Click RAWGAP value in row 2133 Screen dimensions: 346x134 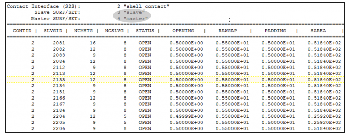(x=233, y=80)
